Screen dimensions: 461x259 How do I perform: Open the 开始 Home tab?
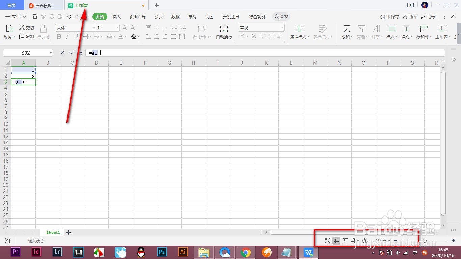(100, 17)
